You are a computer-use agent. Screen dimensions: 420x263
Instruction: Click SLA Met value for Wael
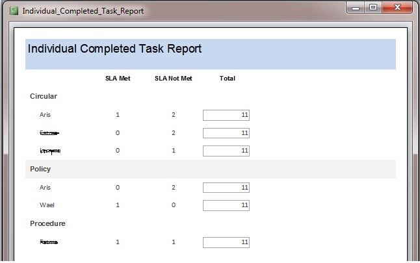click(118, 205)
